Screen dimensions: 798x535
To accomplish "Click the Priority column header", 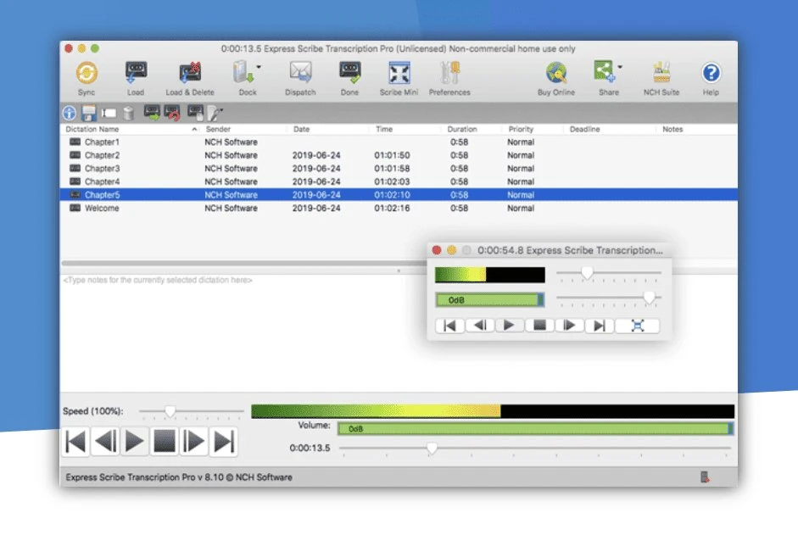I will point(521,129).
